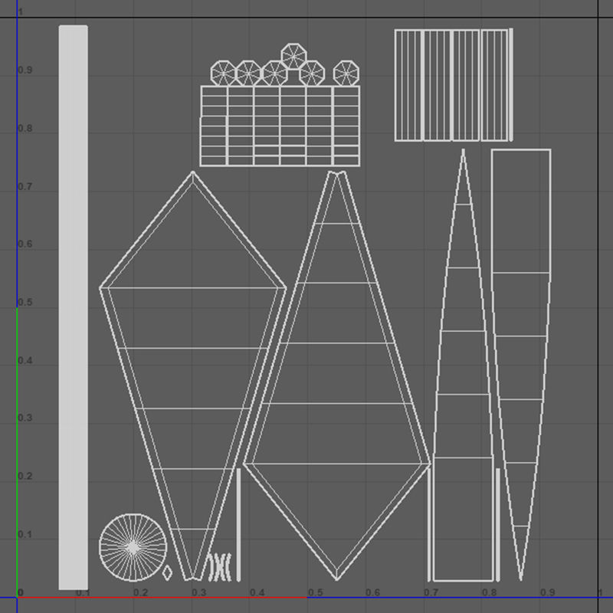Click the "0.2" label on the horizontal axis
The image size is (613, 613).
(141, 592)
